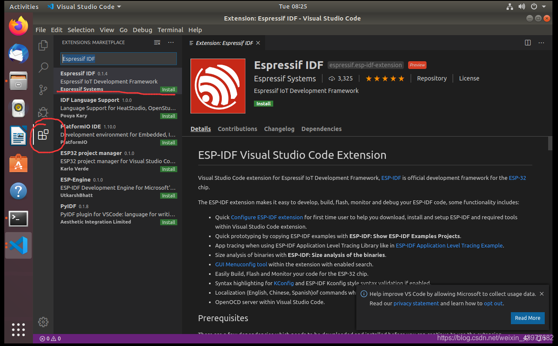The width and height of the screenshot is (558, 346).
Task: Open the Activities overview
Action: pyautogui.click(x=24, y=6)
